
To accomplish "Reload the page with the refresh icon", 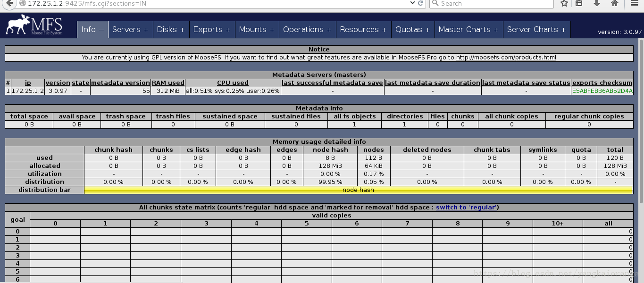I will click(x=420, y=3).
